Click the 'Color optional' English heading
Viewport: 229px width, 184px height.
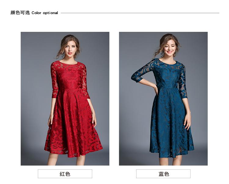click(45, 13)
